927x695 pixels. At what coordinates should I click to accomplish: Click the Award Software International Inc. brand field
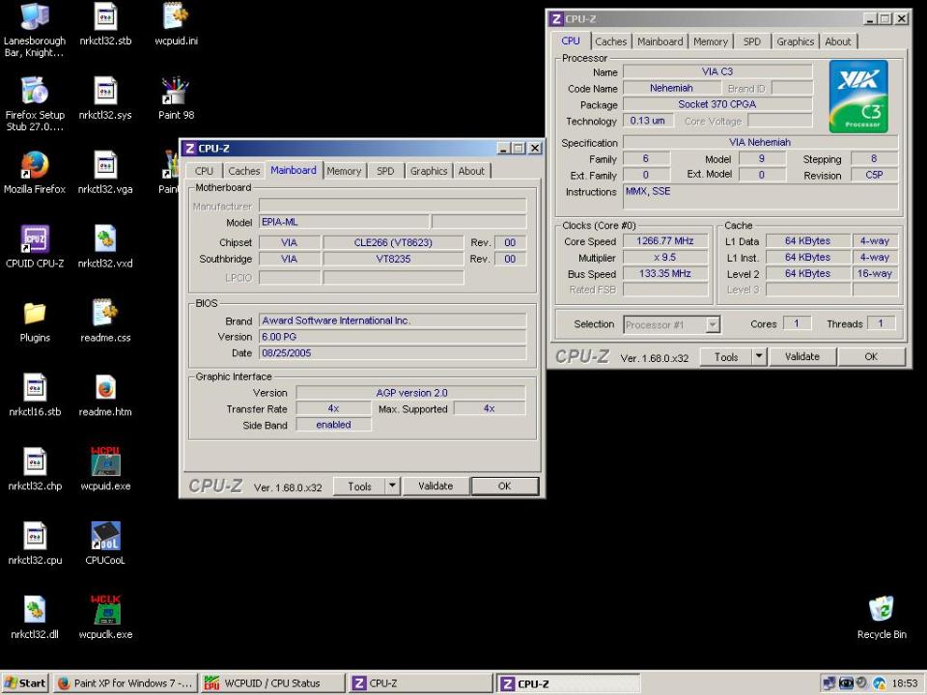click(393, 320)
